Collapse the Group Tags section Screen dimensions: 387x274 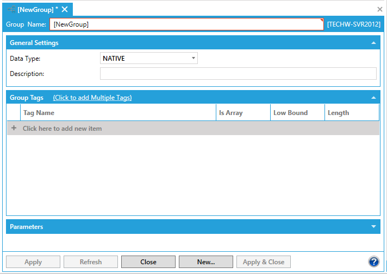pyautogui.click(x=373, y=98)
